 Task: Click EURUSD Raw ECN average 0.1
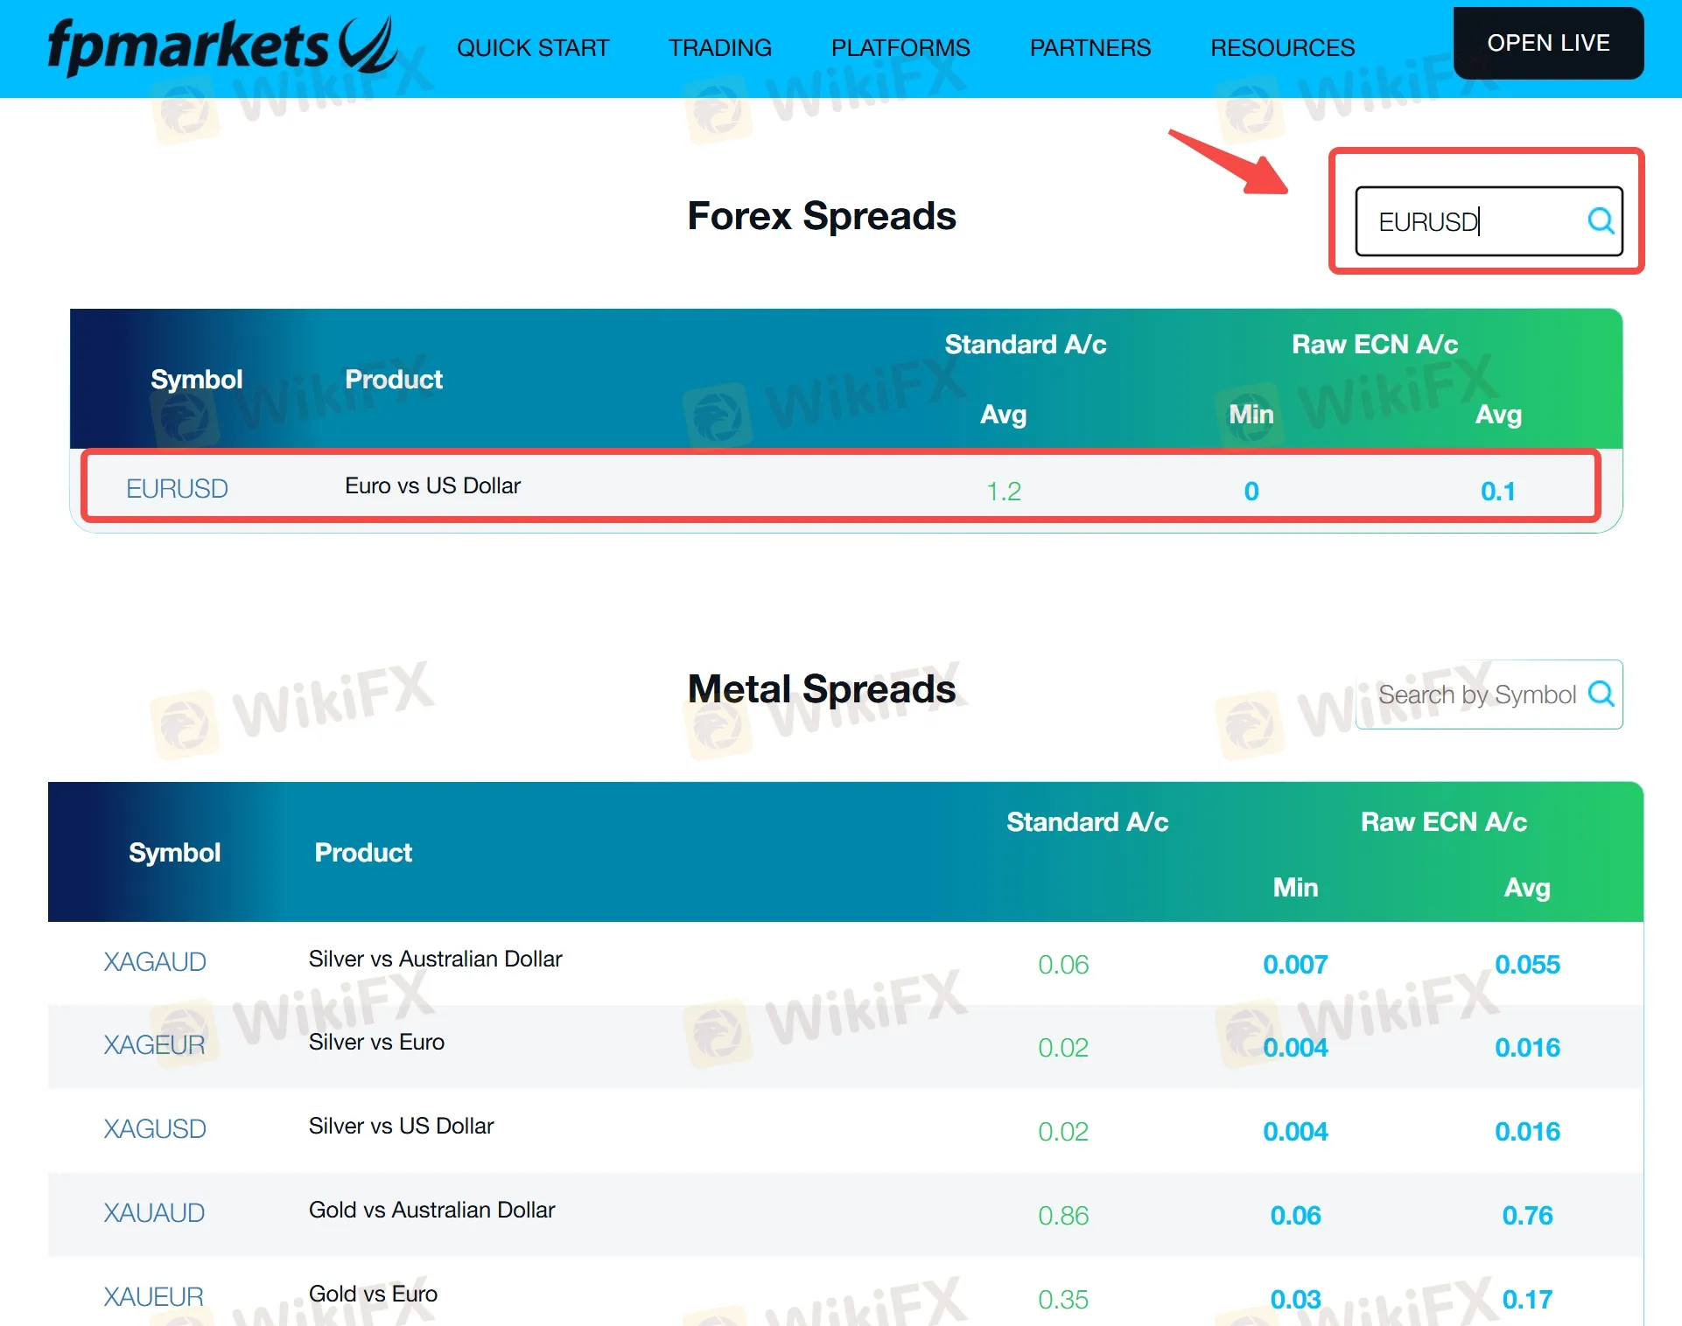[x=1497, y=491]
